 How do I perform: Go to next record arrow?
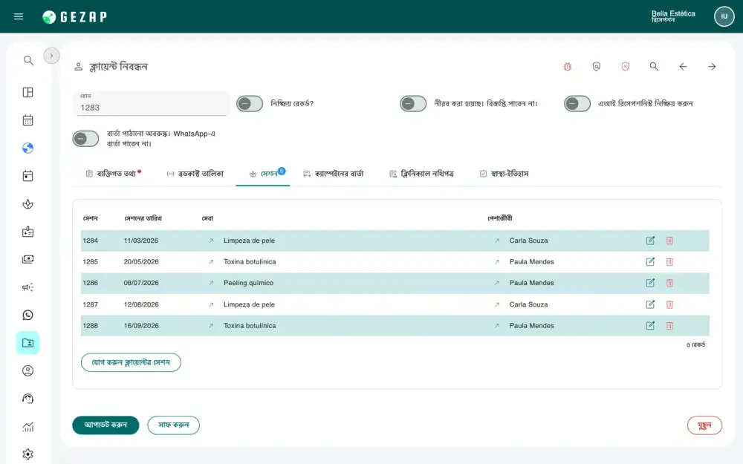click(712, 67)
